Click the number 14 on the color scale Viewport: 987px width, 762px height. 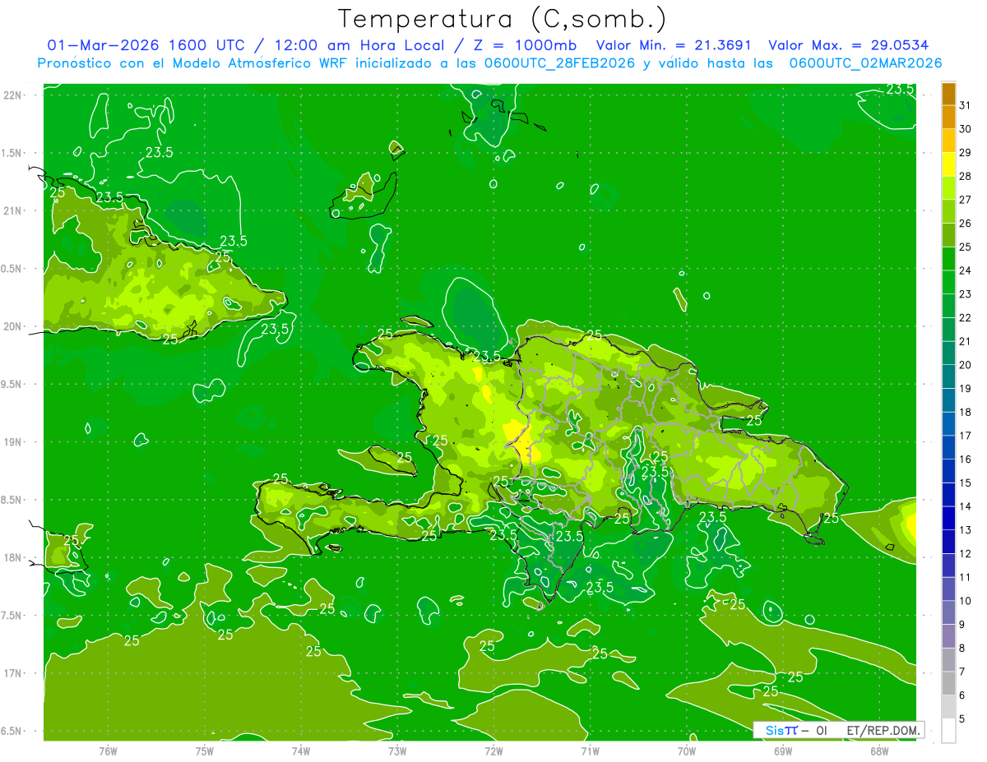coord(966,506)
